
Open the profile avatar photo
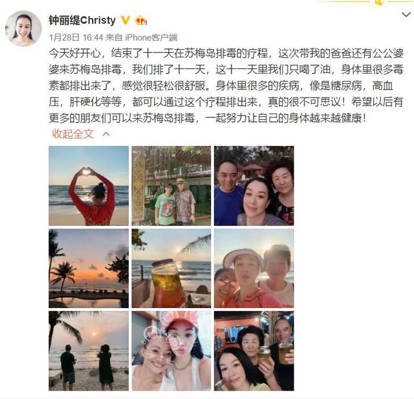[x=23, y=28]
